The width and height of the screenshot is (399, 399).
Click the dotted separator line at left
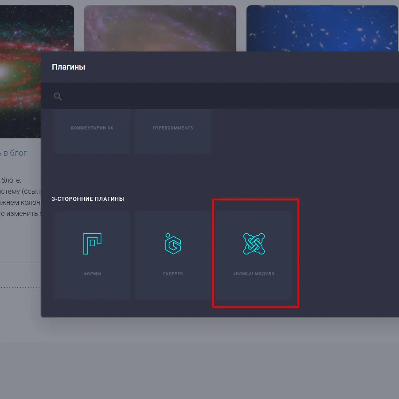(x=20, y=287)
